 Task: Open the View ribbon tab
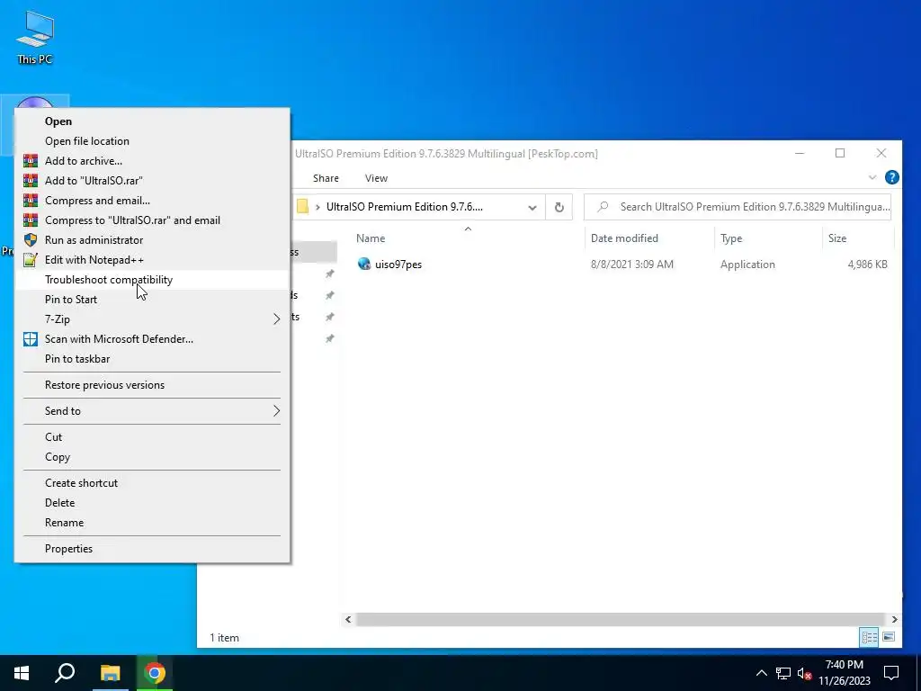(376, 178)
